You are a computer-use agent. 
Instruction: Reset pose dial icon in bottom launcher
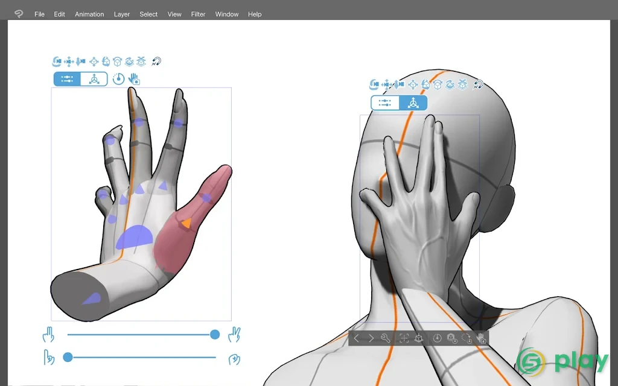click(437, 338)
